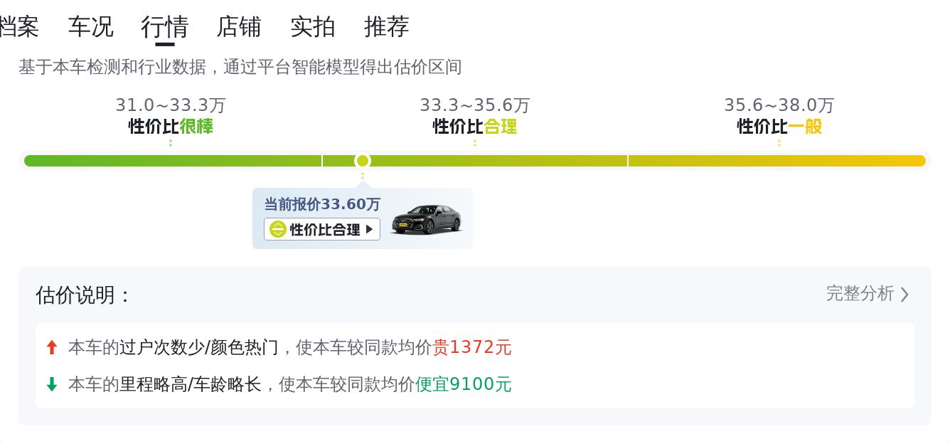
Task: Switch to the 车况 tab
Action: [90, 27]
